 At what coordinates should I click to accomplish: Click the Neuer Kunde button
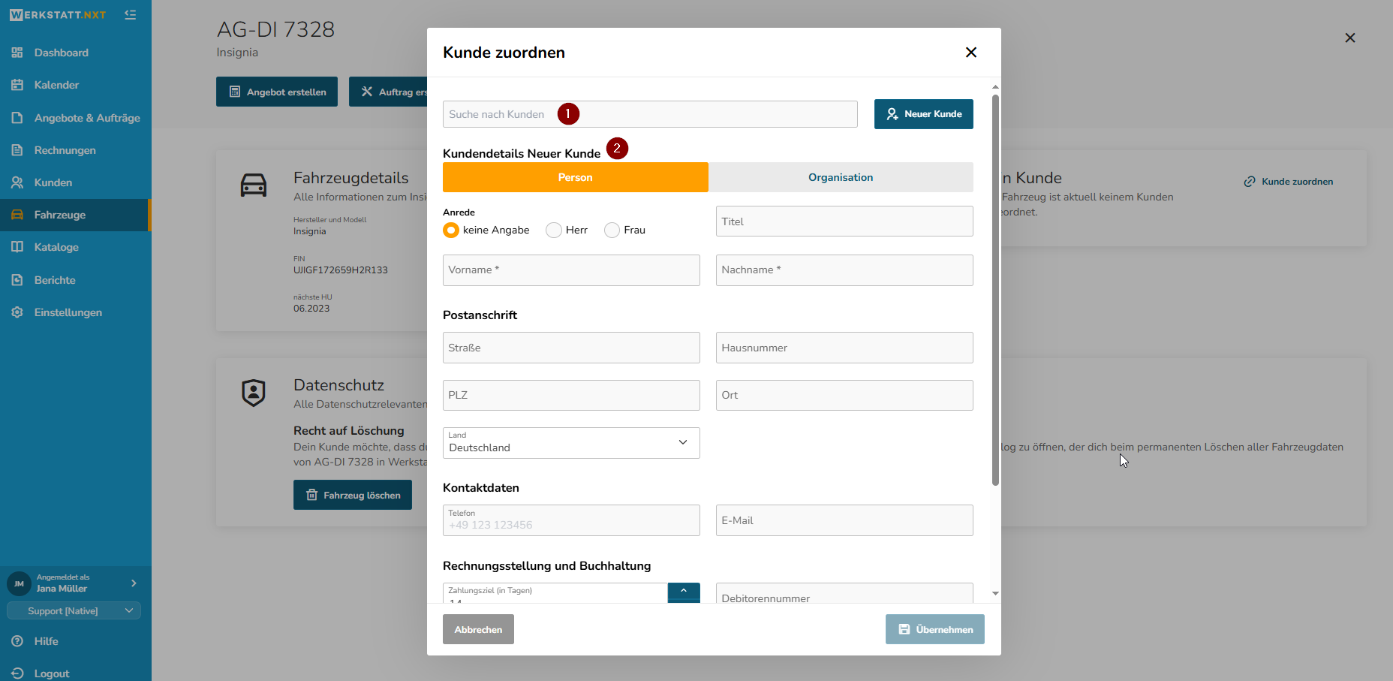coord(923,114)
